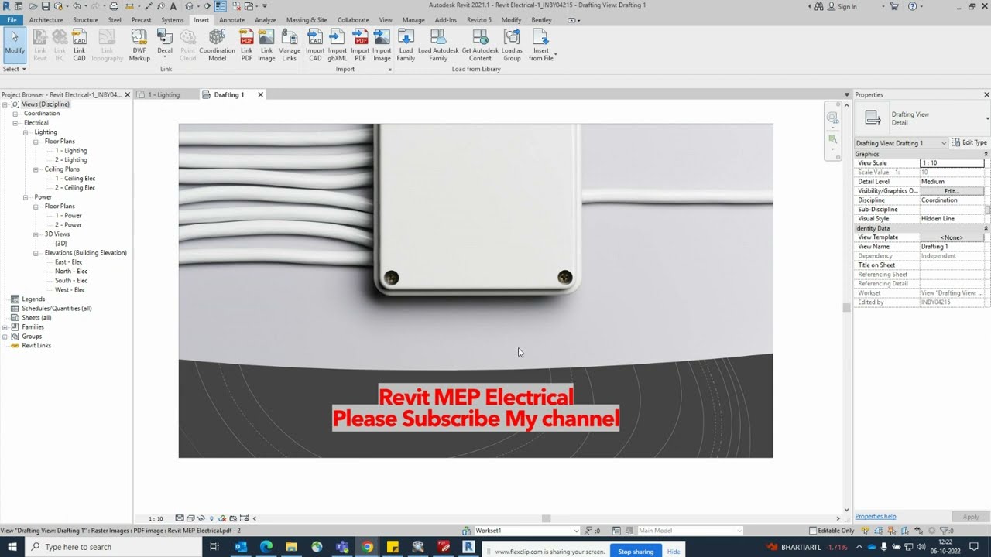
Task: Switch to the Systems ribbon tab
Action: coord(172,20)
